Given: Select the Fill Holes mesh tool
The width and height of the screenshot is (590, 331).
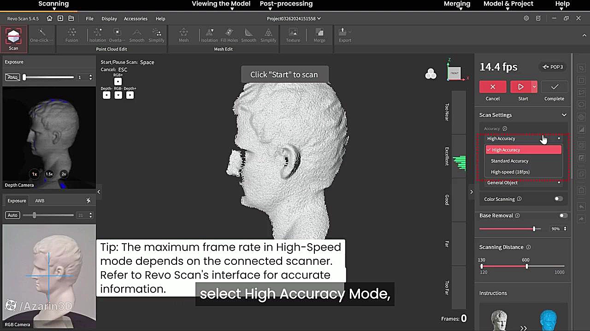Looking at the screenshot, I should (229, 35).
